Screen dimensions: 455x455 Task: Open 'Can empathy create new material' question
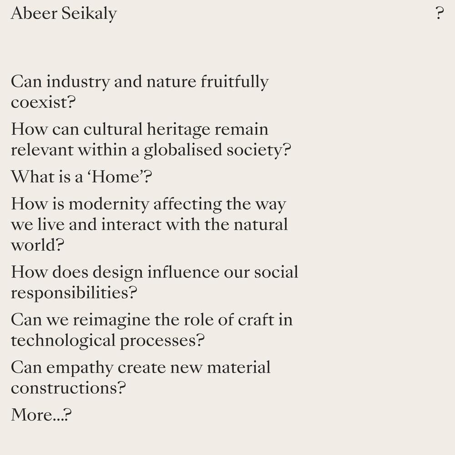[x=141, y=368]
